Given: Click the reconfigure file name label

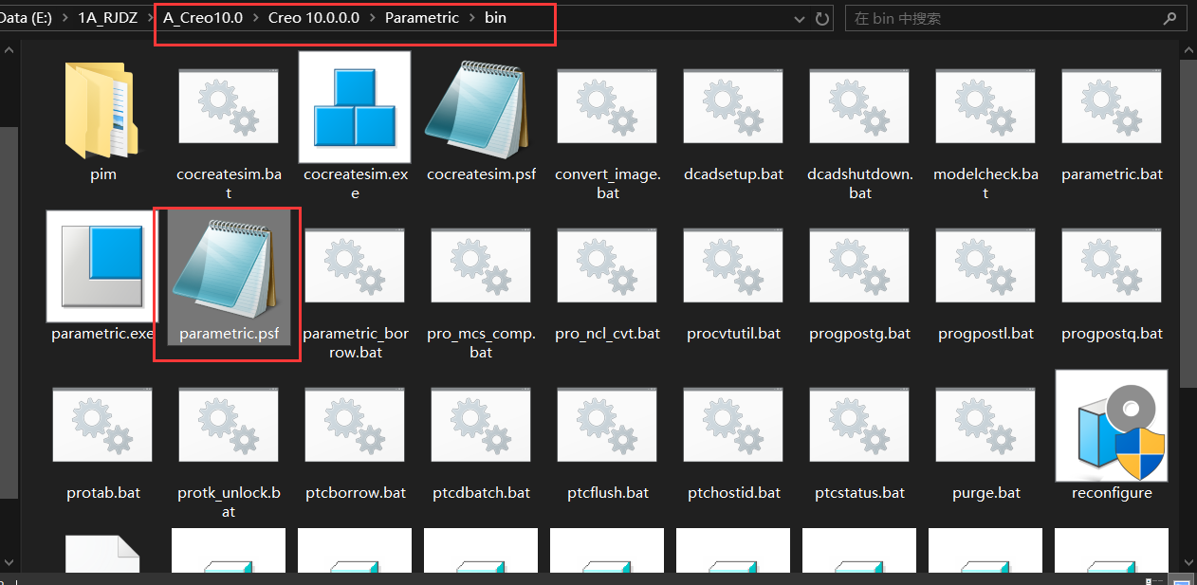Looking at the screenshot, I should pos(1112,493).
